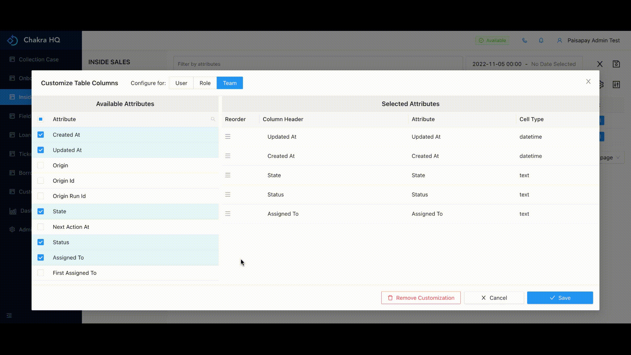
Task: Click the save view disk icon
Action: (x=617, y=64)
